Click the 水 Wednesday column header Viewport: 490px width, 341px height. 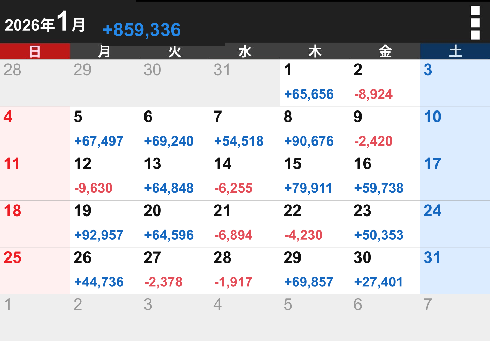[245, 51]
